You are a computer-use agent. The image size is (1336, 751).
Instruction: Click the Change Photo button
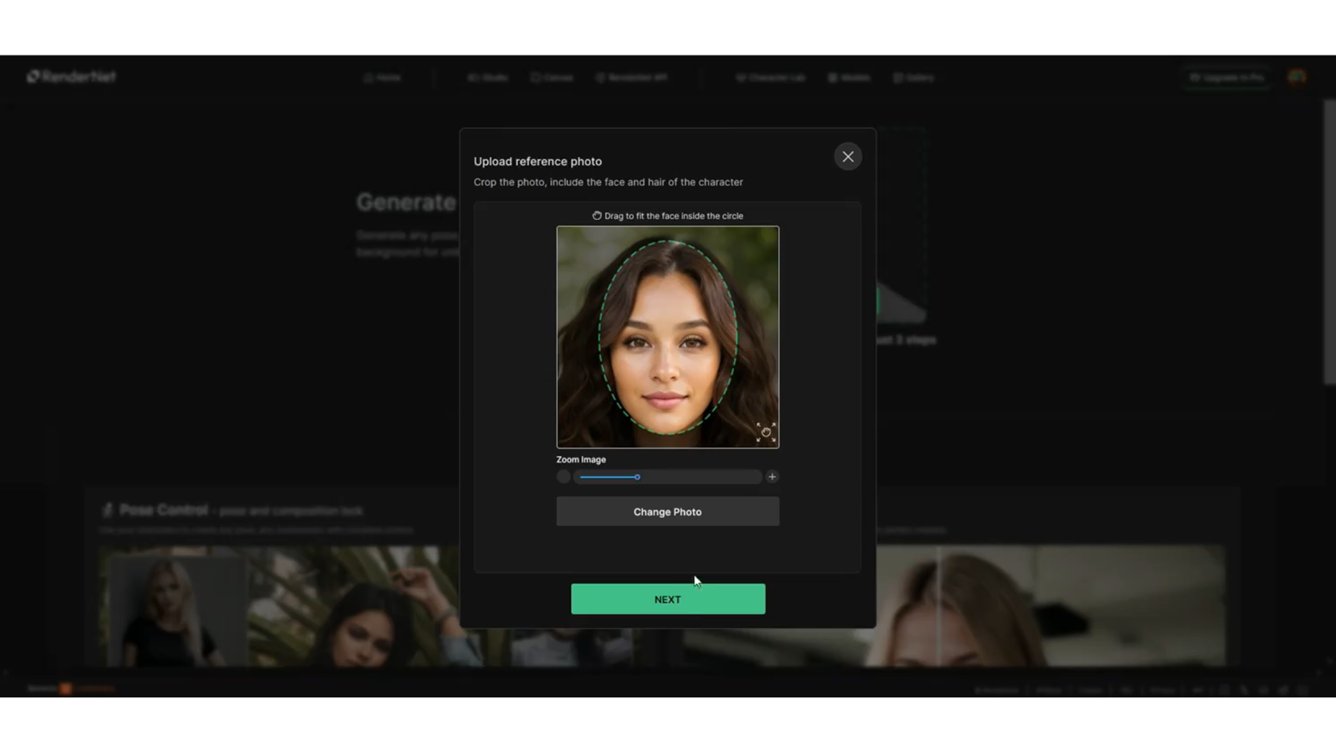pos(667,512)
